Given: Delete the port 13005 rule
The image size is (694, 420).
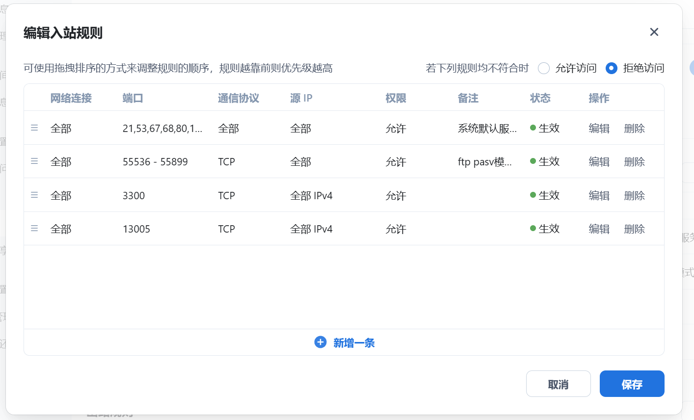Looking at the screenshot, I should (635, 229).
